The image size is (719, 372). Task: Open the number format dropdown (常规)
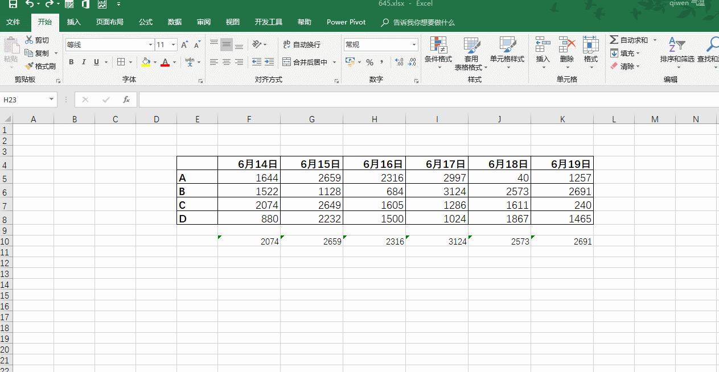(414, 45)
